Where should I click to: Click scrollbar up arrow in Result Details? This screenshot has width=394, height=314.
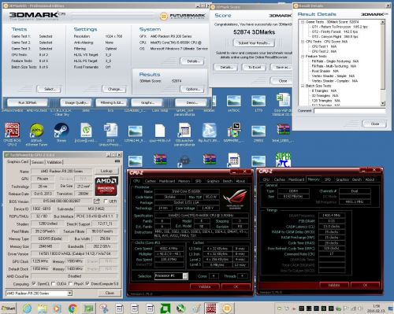pos(383,22)
